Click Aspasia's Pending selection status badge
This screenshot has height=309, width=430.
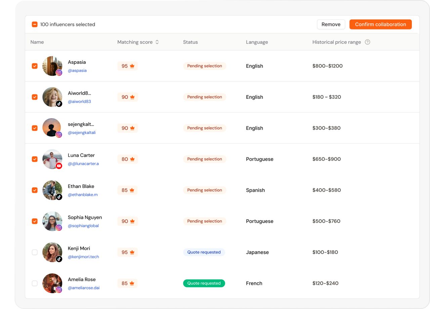tap(205, 66)
